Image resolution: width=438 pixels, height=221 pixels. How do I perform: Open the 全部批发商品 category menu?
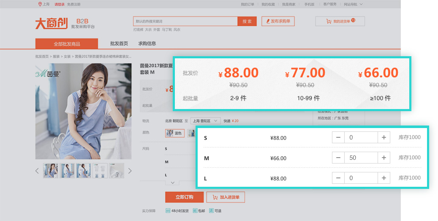pyautogui.click(x=66, y=44)
